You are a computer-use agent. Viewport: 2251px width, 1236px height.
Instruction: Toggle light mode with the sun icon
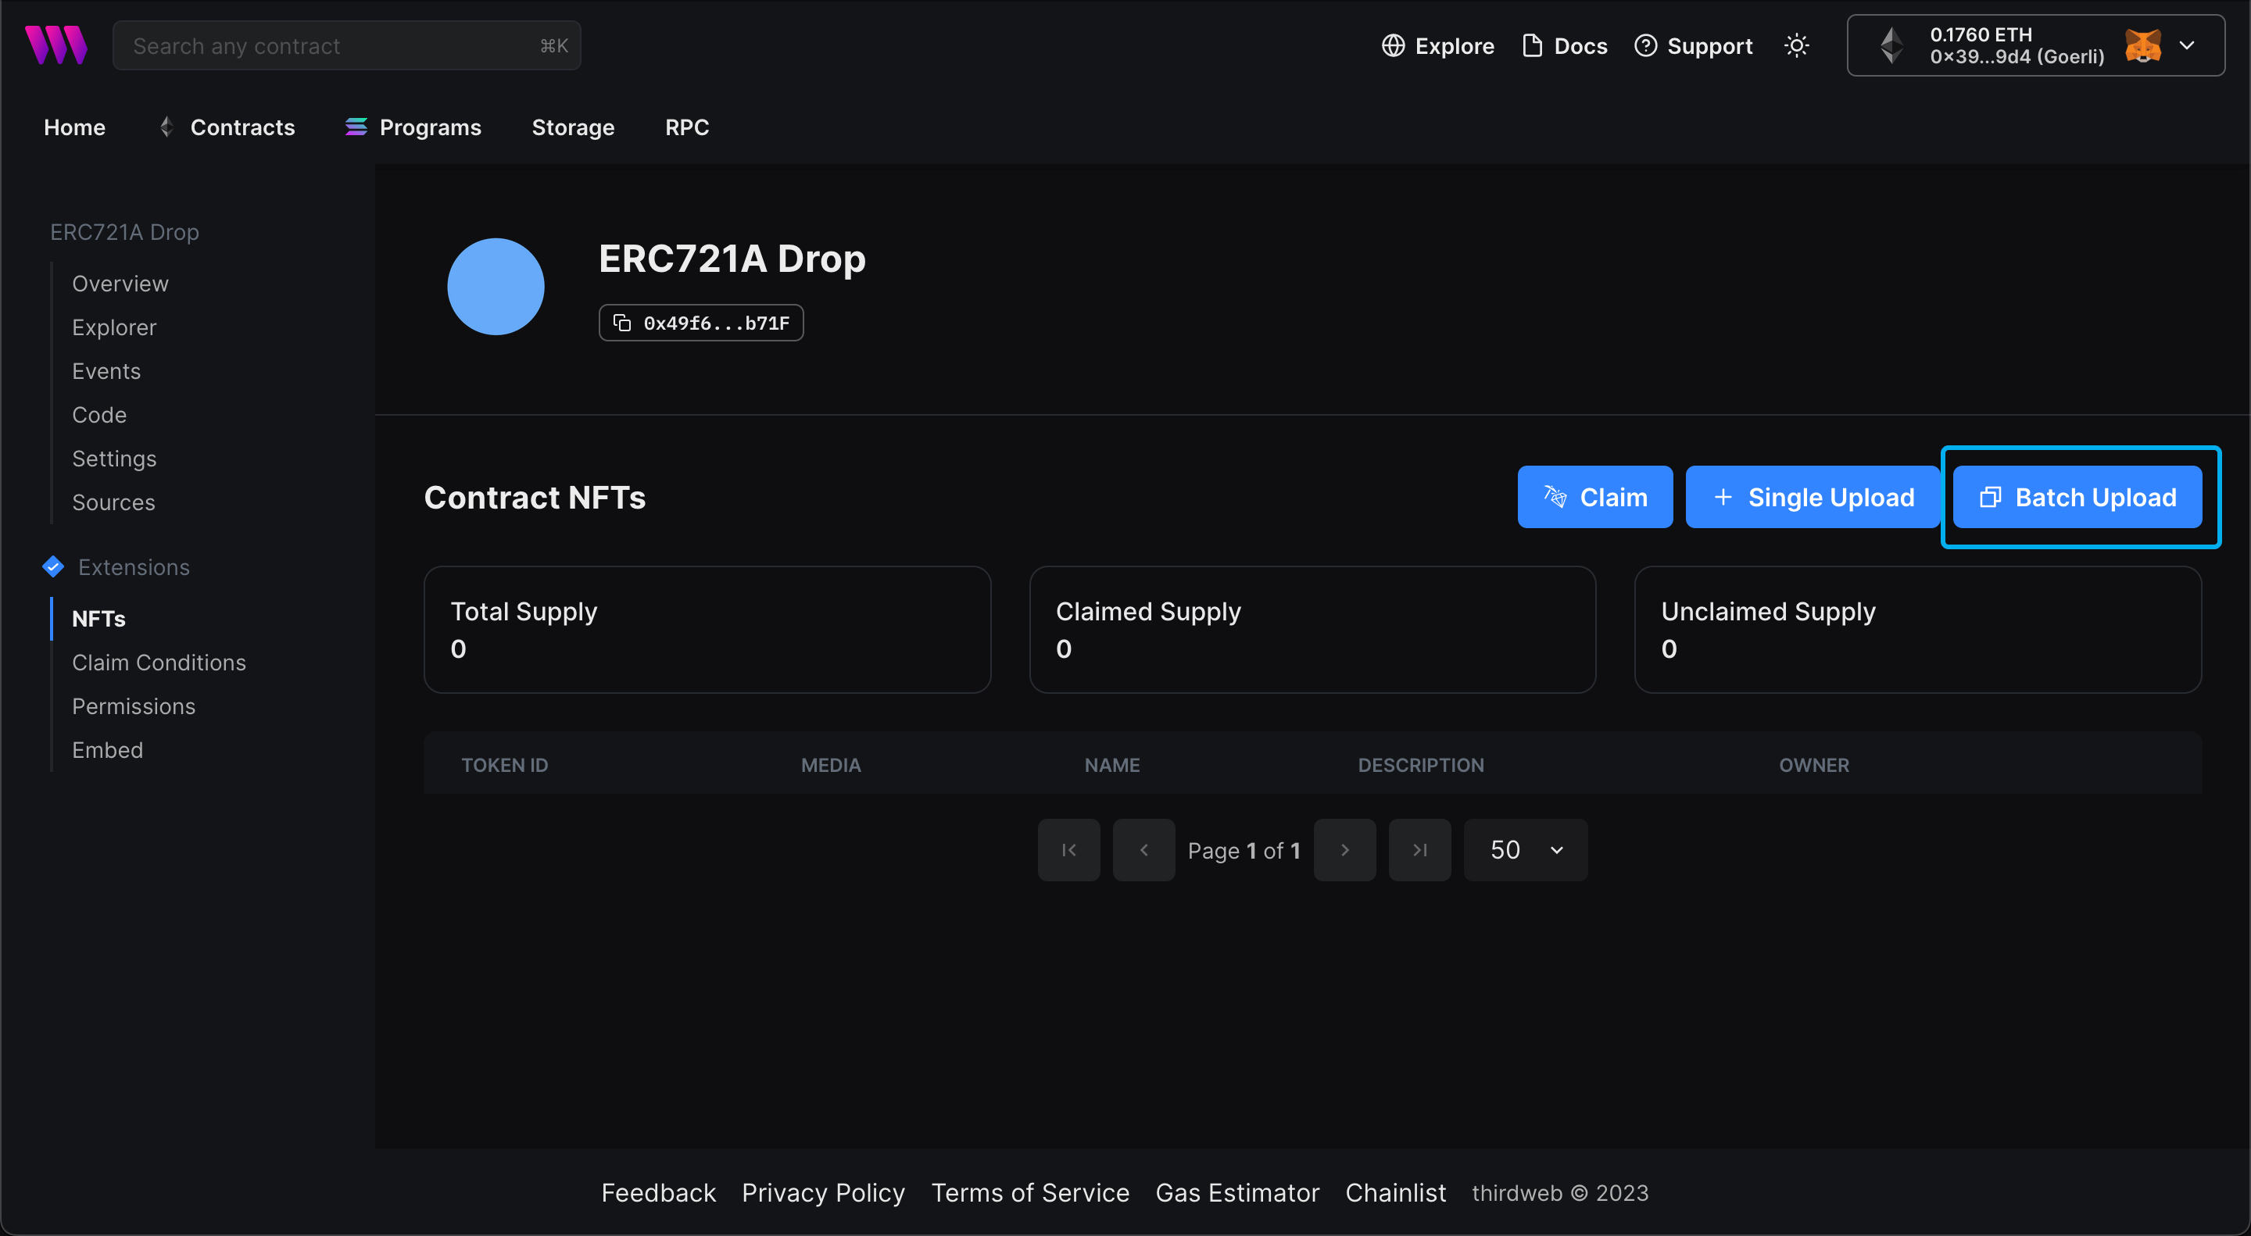coord(1796,45)
